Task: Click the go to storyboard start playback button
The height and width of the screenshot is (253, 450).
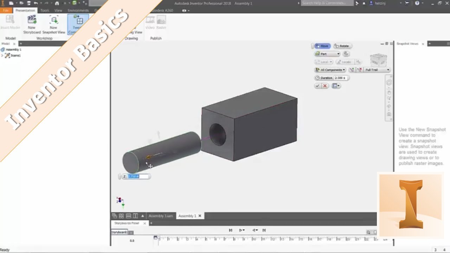Action: (x=231, y=231)
